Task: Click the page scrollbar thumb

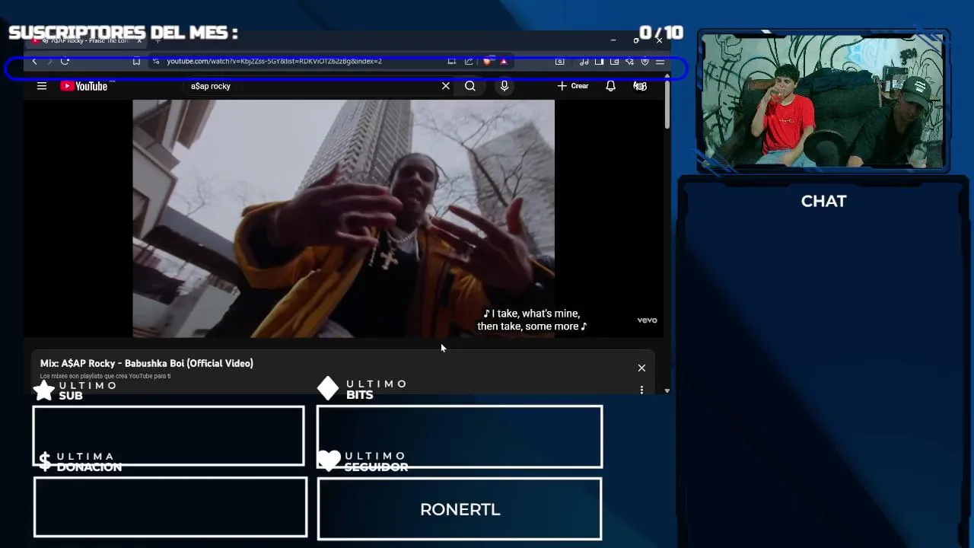Action: tap(667, 104)
